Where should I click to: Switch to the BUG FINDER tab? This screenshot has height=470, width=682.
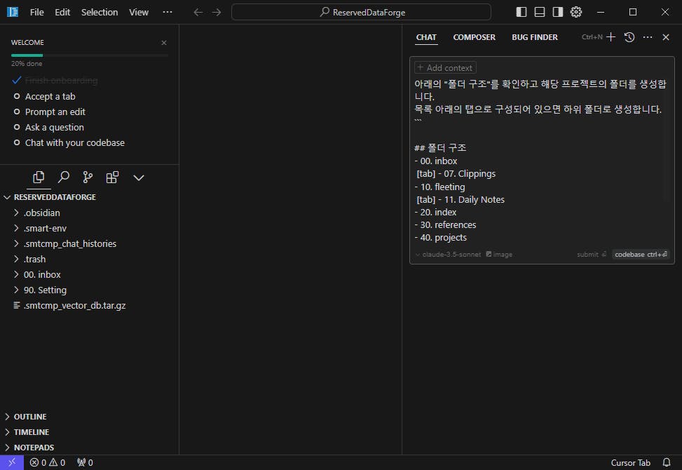point(535,37)
